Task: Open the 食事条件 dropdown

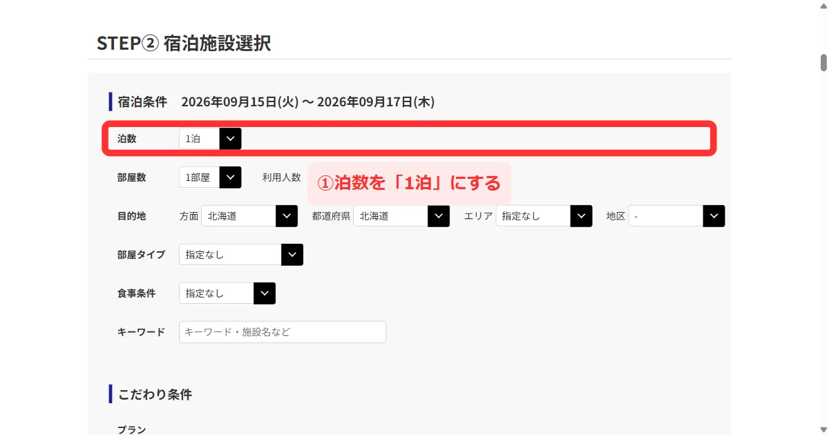Action: 227,293
